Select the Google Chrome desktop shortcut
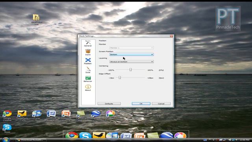 point(7,116)
